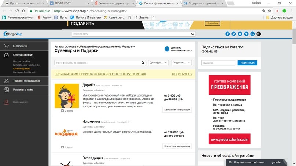
Task: Open the 'Подробнее »' premium placement link
Action: 182,74
